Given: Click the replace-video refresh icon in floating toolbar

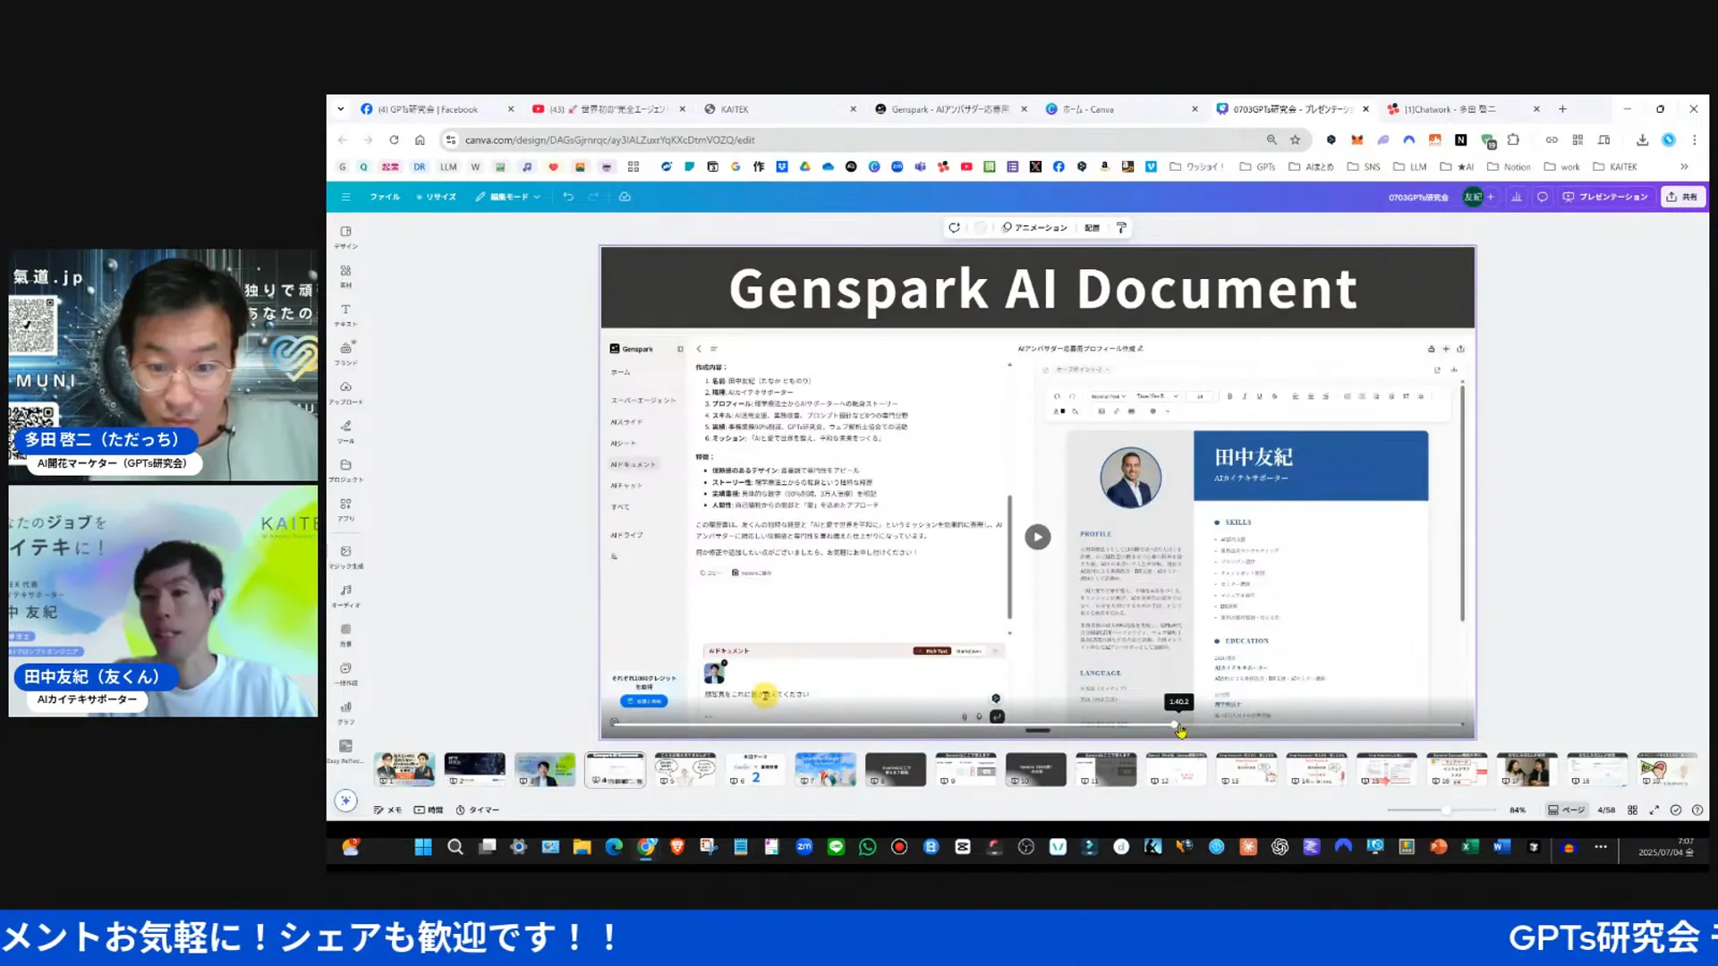Looking at the screenshot, I should click(955, 228).
